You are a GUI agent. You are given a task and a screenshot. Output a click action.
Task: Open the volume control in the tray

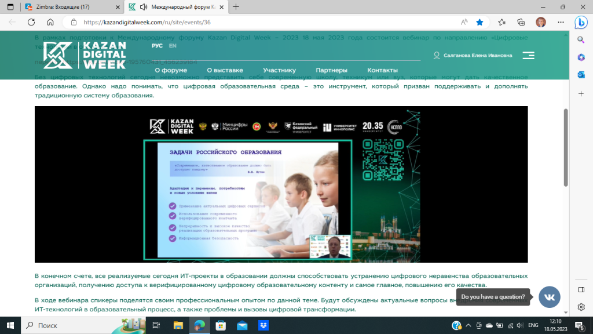pos(521,325)
